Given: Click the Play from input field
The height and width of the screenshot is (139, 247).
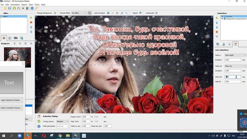Looking at the screenshot, I should point(86,121).
